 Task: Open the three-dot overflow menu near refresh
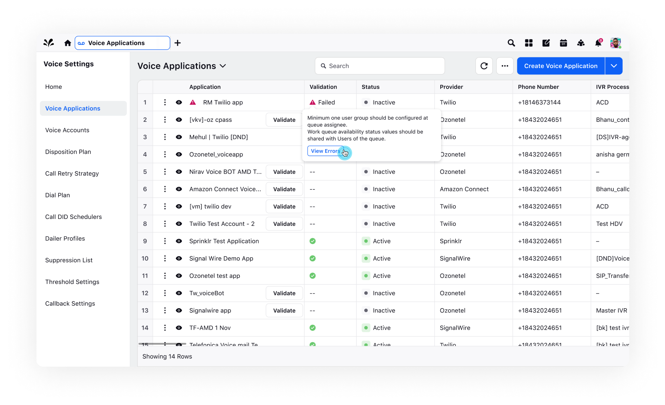(x=505, y=66)
